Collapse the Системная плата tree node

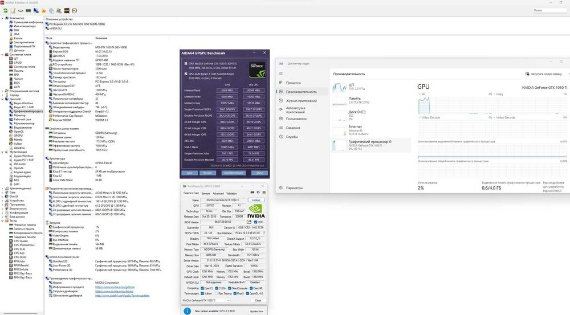point(2,55)
